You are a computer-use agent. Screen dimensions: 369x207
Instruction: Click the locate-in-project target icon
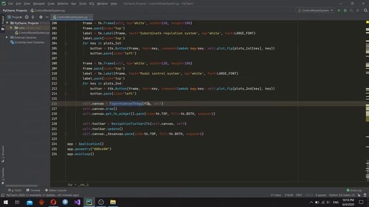point(27,17)
